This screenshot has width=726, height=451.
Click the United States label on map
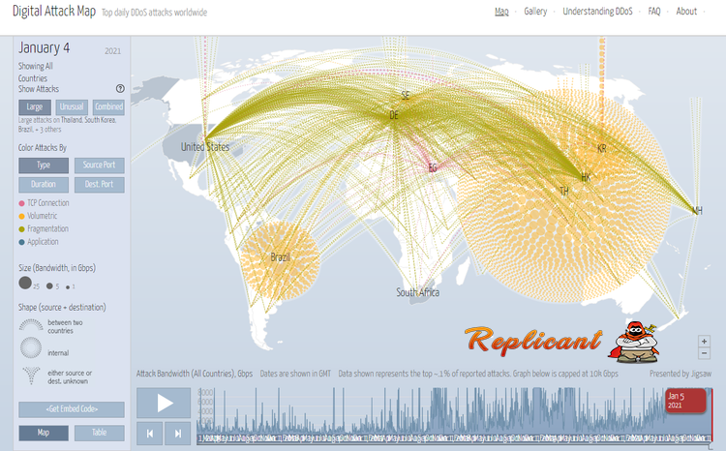coord(204,147)
